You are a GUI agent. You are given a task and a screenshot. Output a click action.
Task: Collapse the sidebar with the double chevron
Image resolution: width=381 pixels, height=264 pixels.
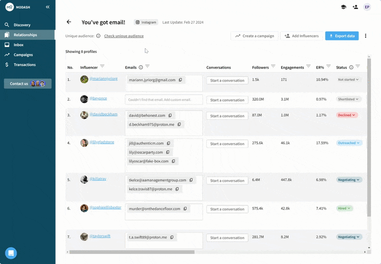[x=48, y=7]
